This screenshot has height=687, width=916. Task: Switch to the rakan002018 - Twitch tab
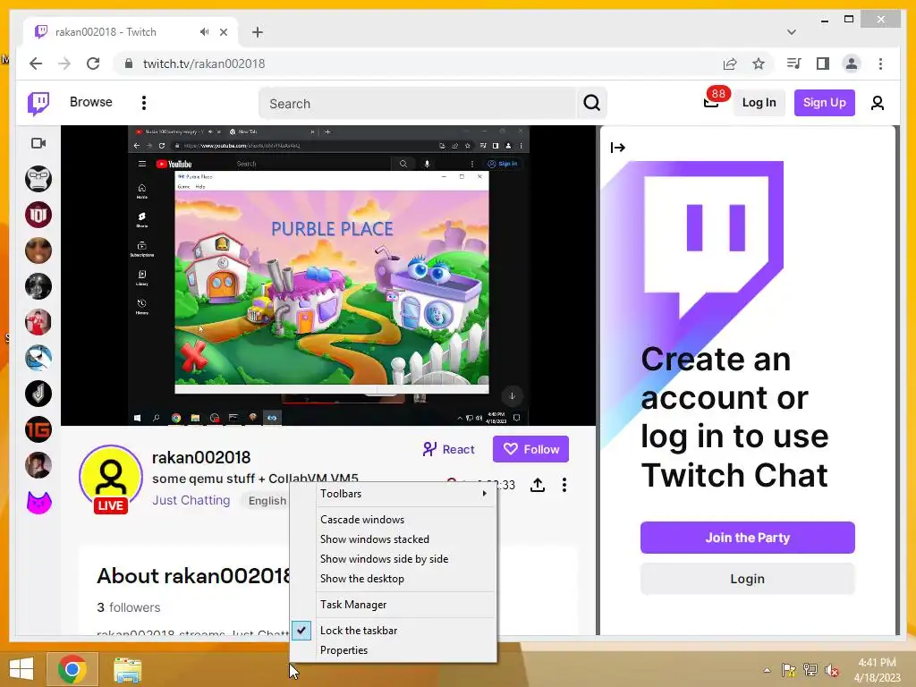106,32
